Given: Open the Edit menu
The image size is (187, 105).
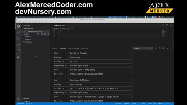Looking at the screenshot, I should 20,22.
